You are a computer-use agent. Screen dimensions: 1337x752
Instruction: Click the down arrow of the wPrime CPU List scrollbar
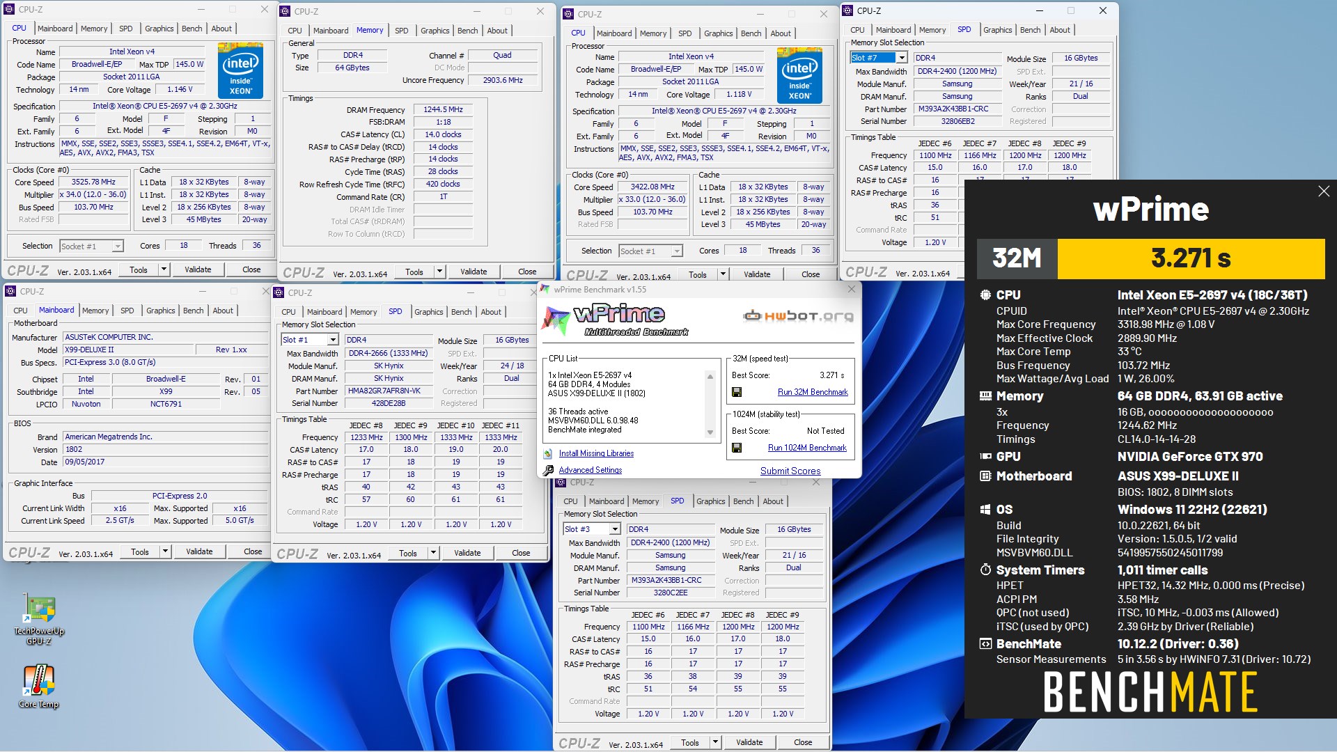click(710, 432)
